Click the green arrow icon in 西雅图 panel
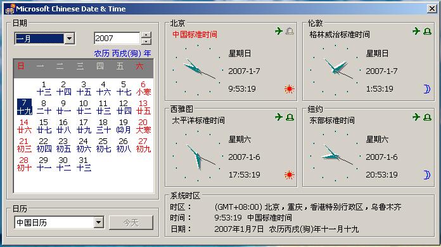The image size is (441, 247). (279, 117)
